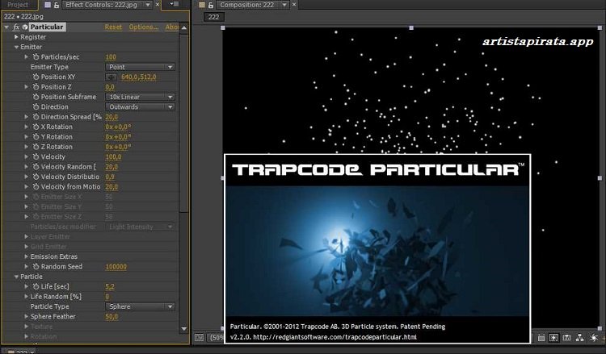Collapse the Particle group

pyautogui.click(x=16, y=277)
